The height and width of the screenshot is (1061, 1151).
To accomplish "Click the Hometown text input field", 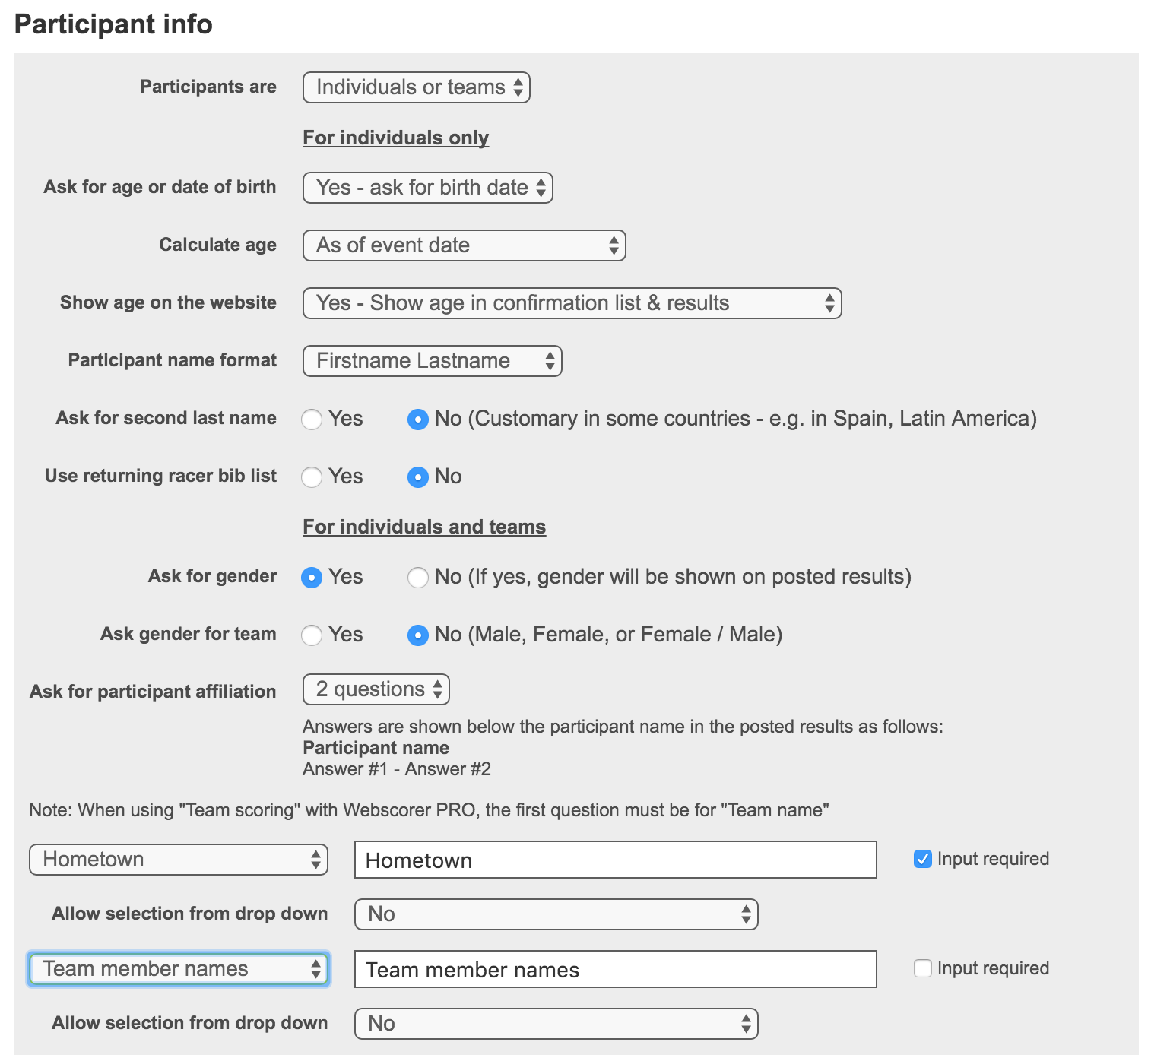I will click(x=615, y=860).
